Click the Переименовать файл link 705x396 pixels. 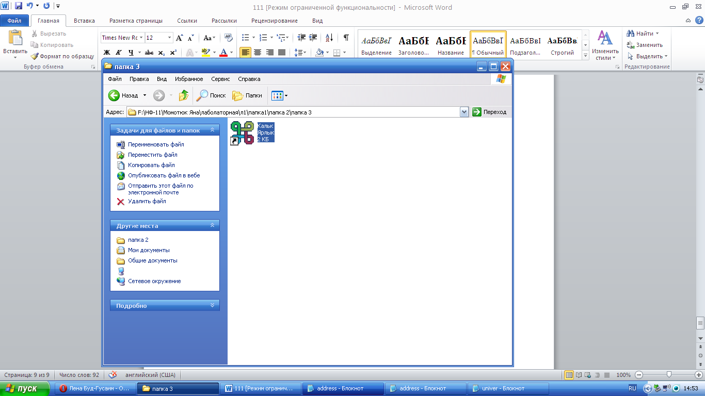(156, 144)
